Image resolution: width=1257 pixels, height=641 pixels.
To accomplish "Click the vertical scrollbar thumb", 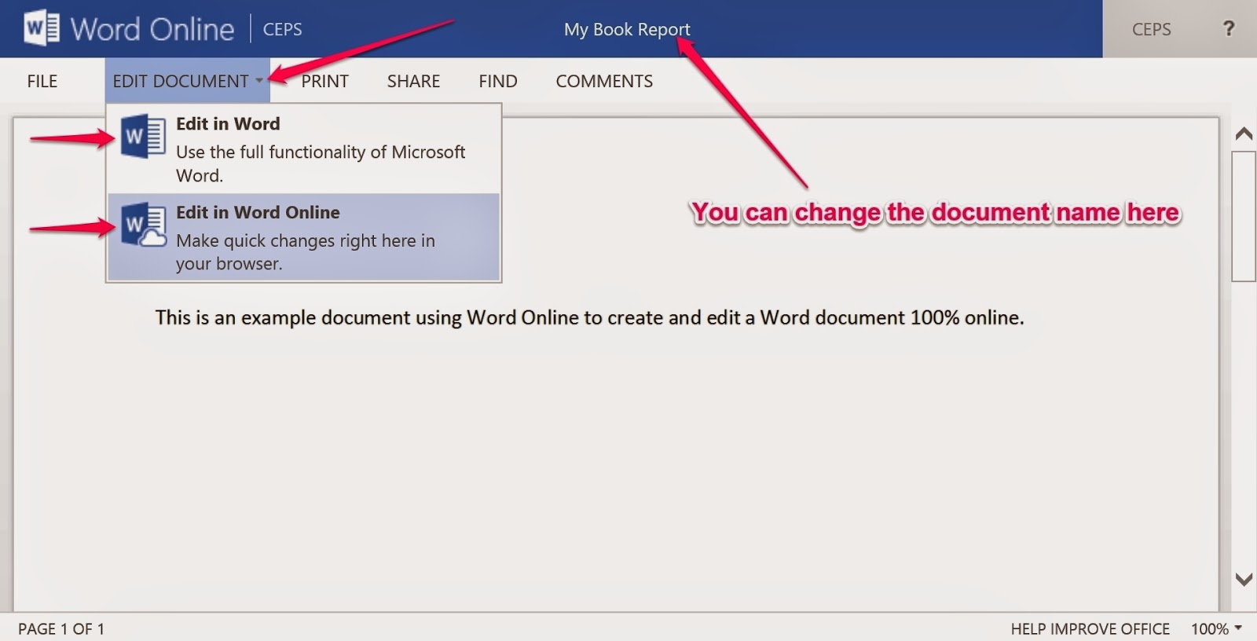I will (1244, 216).
